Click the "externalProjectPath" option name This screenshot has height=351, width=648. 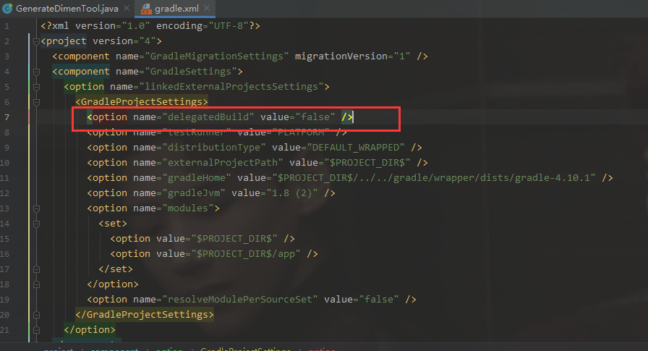[222, 163]
